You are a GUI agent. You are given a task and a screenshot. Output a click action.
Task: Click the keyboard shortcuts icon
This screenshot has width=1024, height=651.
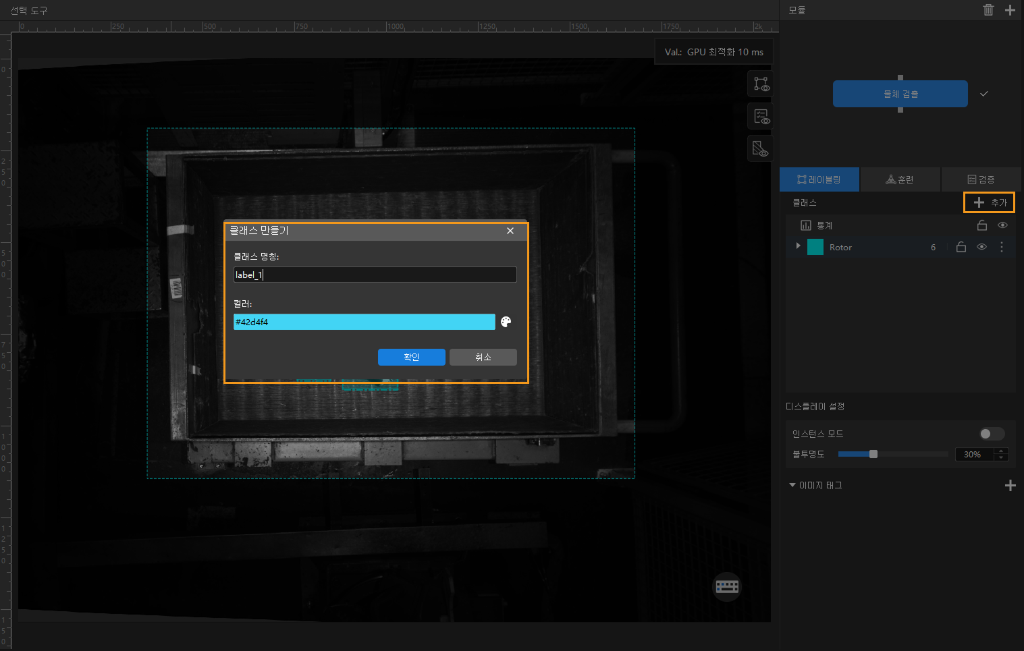[x=727, y=586]
